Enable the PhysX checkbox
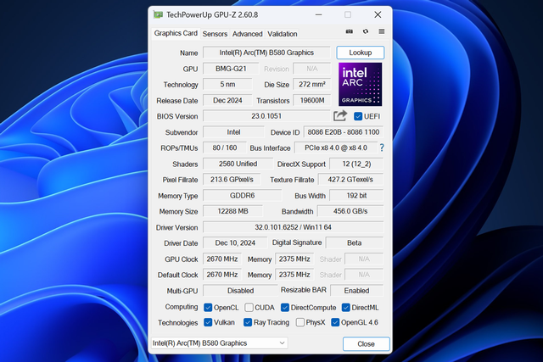This screenshot has width=543, height=362. pyautogui.click(x=300, y=322)
